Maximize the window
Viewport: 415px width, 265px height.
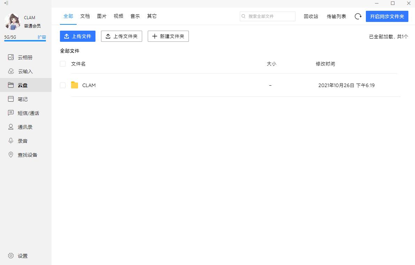pos(393,3)
